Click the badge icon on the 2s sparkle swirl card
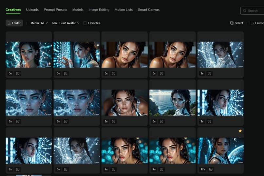The height and width of the screenshot is (176, 264). tap(209, 73)
